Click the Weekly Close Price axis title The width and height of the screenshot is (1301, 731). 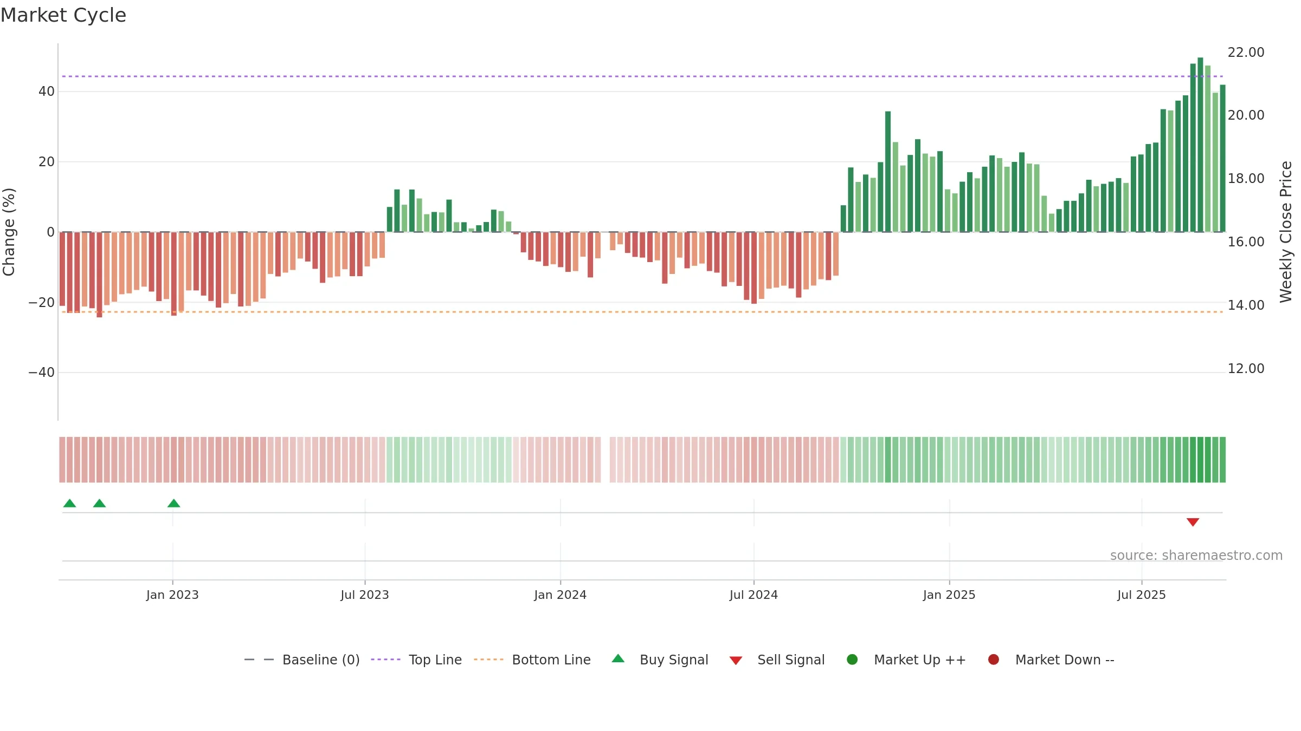[x=1286, y=232]
